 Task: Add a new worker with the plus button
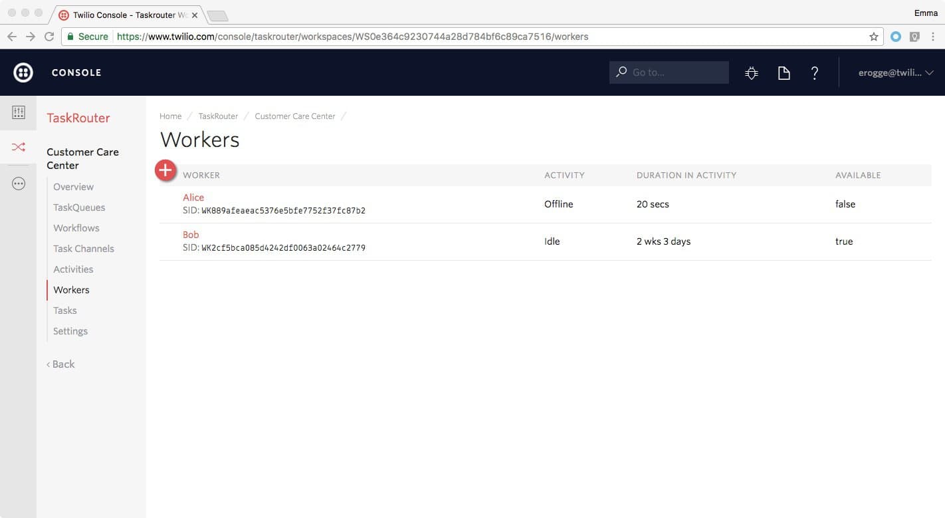(x=165, y=170)
